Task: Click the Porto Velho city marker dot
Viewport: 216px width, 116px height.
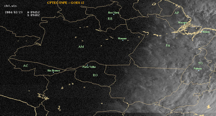Action: 87,65
